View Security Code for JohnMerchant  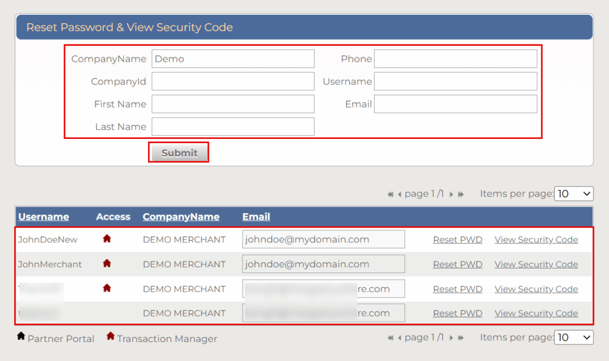click(536, 264)
